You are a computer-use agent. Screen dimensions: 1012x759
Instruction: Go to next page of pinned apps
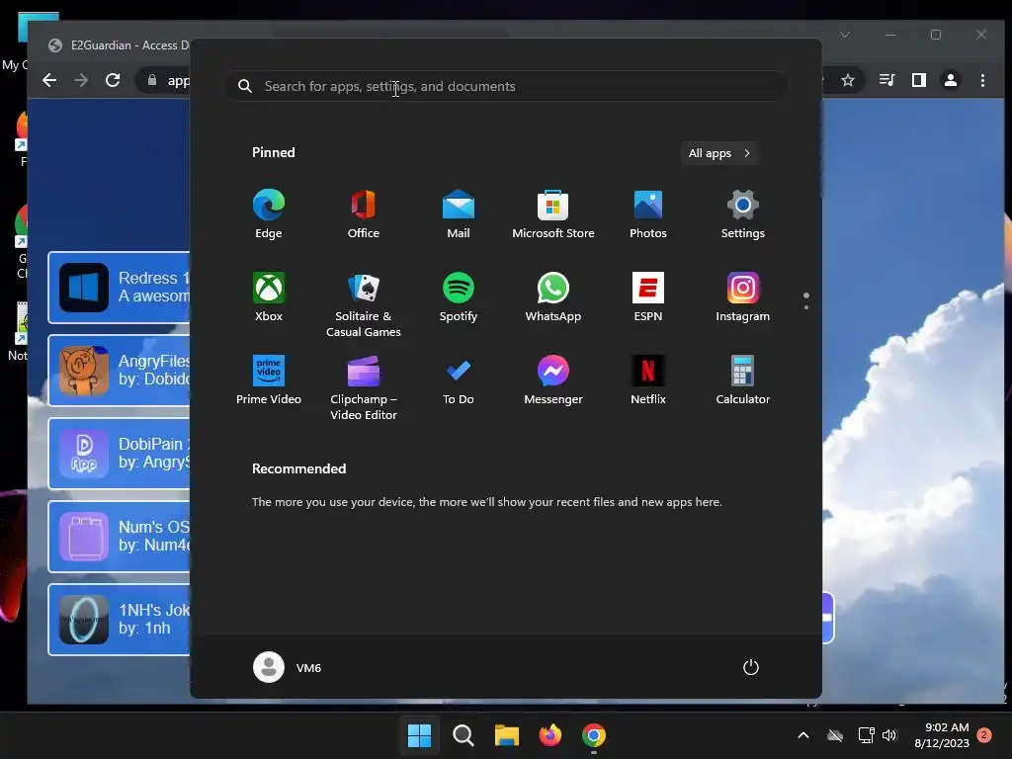tap(806, 307)
